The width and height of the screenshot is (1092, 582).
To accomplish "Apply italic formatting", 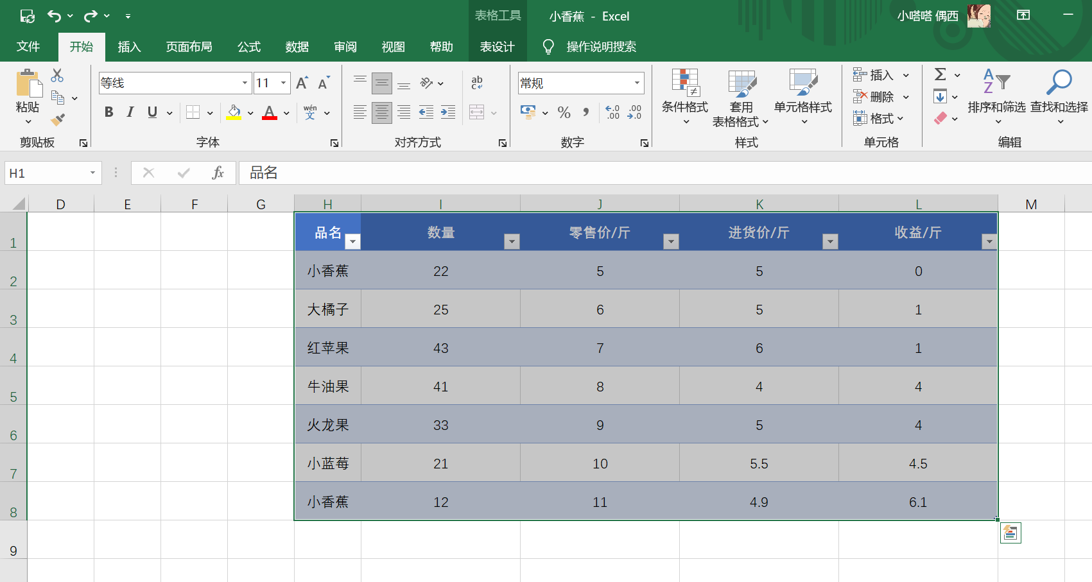I will tap(130, 112).
